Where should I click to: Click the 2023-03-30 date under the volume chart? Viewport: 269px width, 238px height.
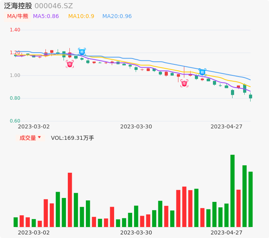point(136,233)
